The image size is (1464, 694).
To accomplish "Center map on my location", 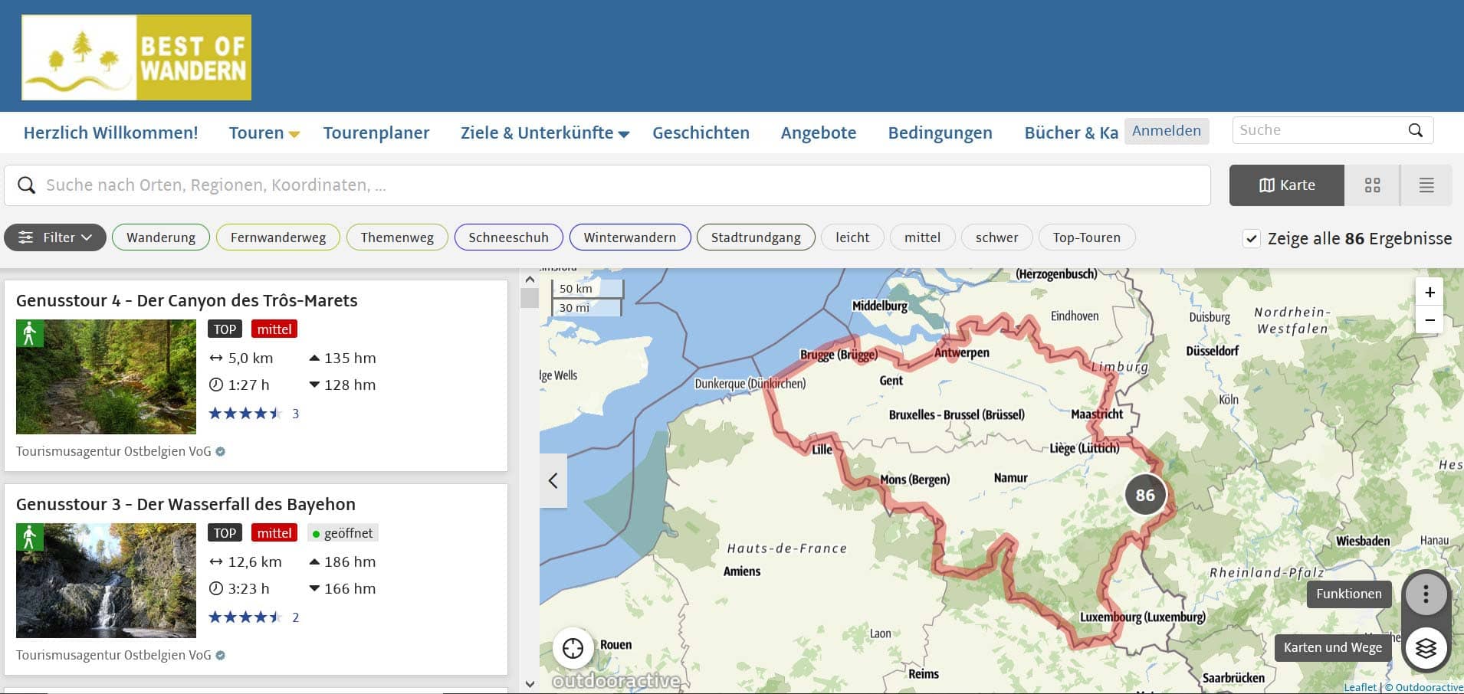I will tap(573, 648).
